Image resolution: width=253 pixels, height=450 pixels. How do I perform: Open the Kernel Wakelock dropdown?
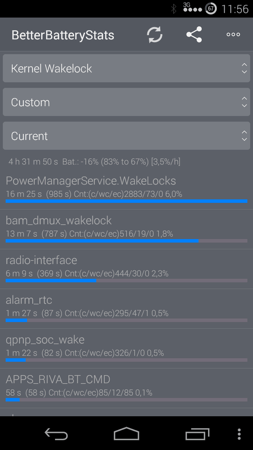[x=126, y=68]
